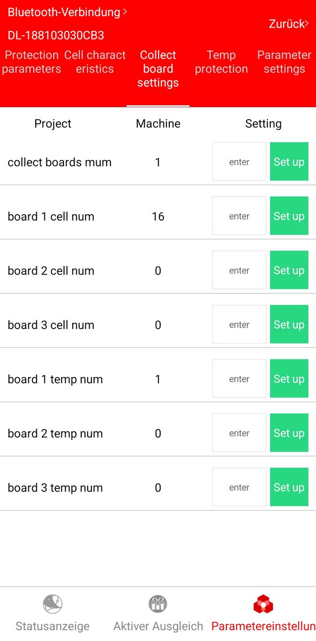
Task: Select the Temp protection tab
Action: [x=221, y=62]
